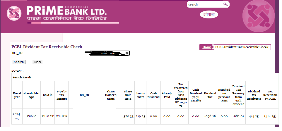Select the Share unit Hold value 1370.33
Screen dimensions: 282x131
click(x=128, y=116)
